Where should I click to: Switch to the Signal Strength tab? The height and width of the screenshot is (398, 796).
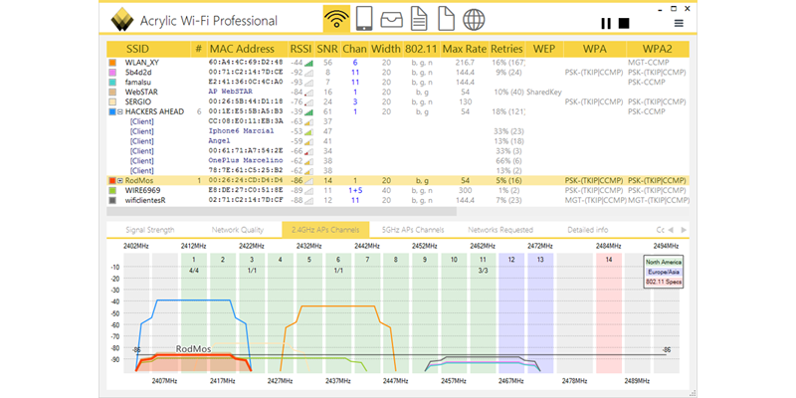coord(149,230)
